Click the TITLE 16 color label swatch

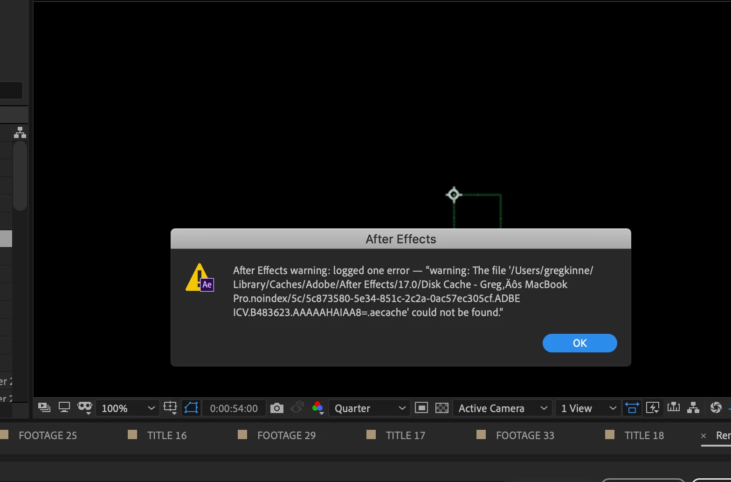coord(132,435)
